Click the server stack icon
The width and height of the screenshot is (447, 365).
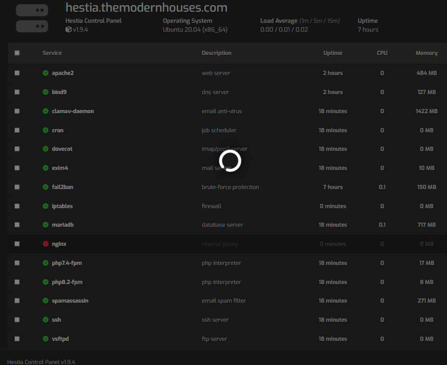(32, 18)
